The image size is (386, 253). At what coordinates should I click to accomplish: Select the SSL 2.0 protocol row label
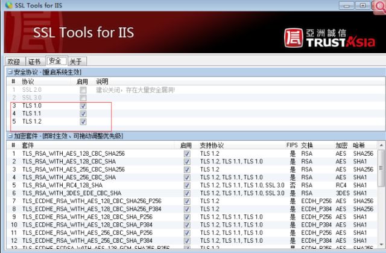pyautogui.click(x=32, y=90)
